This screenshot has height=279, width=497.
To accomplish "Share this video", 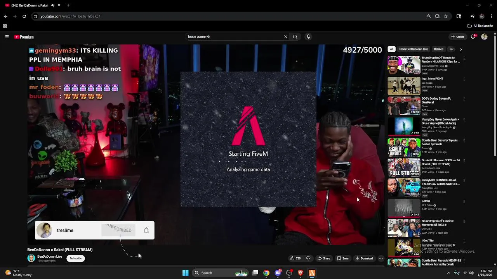I will (324, 258).
